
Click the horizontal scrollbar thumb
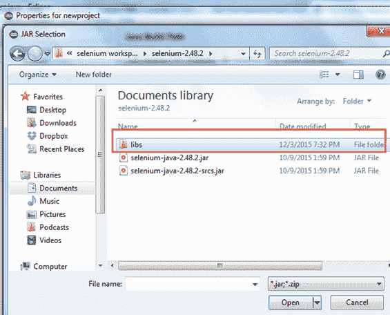click(220, 266)
